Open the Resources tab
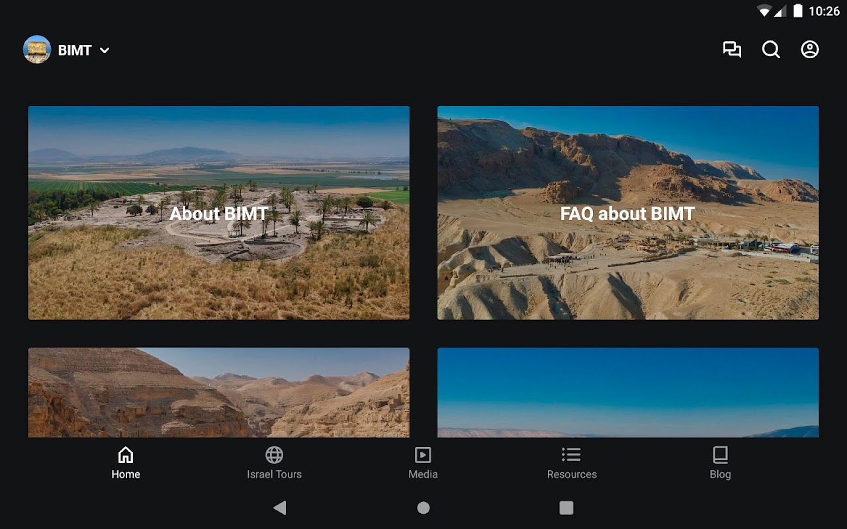 (572, 463)
